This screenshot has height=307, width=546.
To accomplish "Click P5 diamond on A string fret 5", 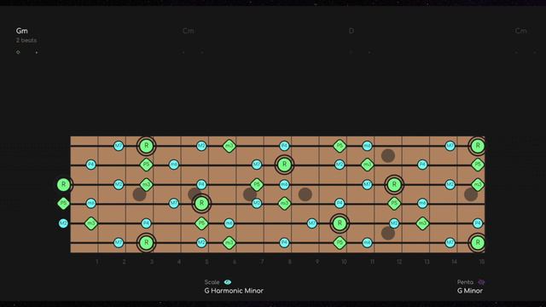I will point(201,223).
